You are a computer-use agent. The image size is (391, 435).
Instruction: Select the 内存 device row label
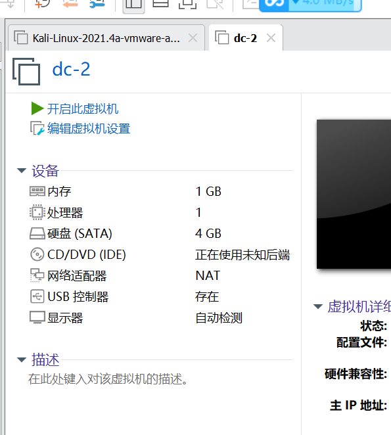[59, 191]
